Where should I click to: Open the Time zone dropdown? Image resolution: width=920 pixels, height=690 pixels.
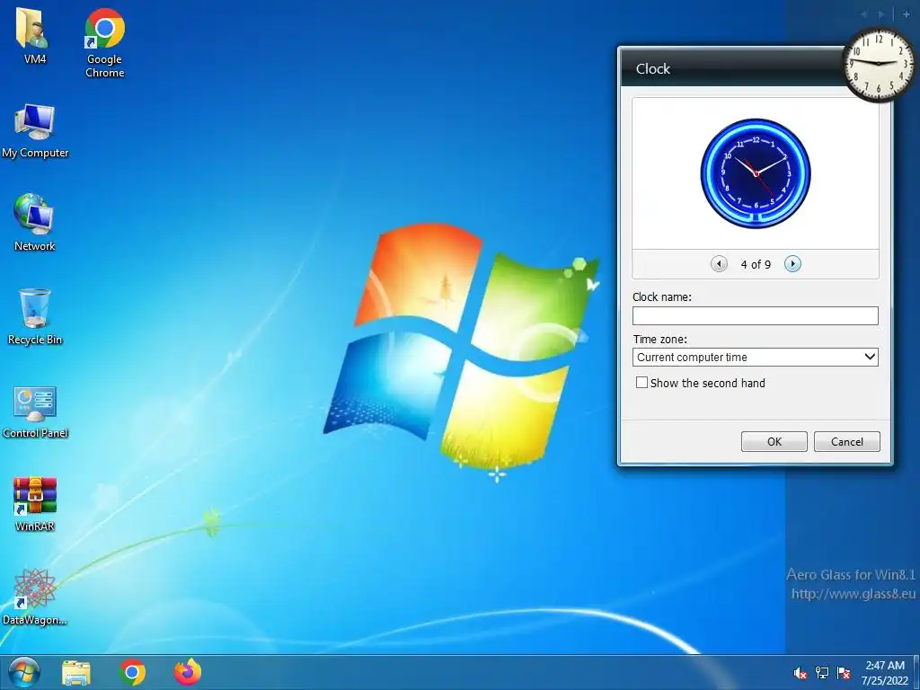[x=755, y=357]
